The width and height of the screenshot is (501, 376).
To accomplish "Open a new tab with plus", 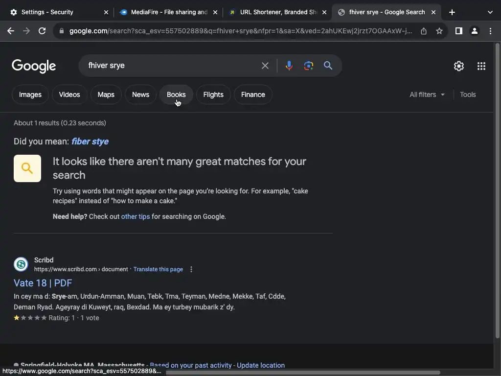I will 452,12.
